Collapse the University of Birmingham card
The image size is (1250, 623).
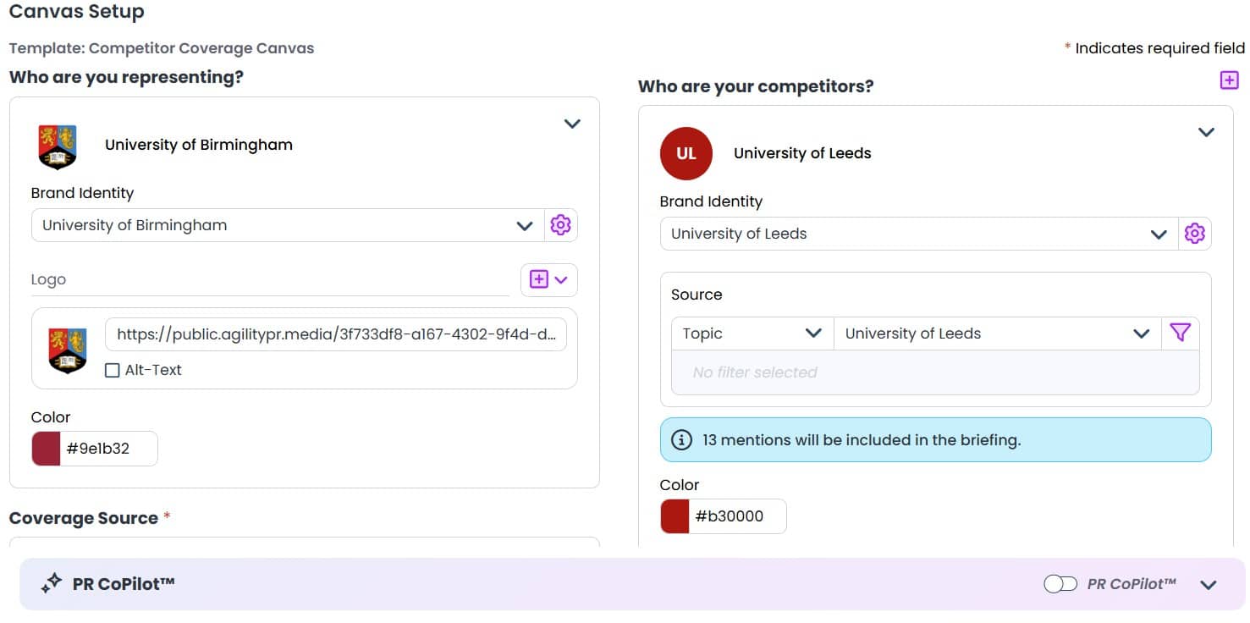572,124
